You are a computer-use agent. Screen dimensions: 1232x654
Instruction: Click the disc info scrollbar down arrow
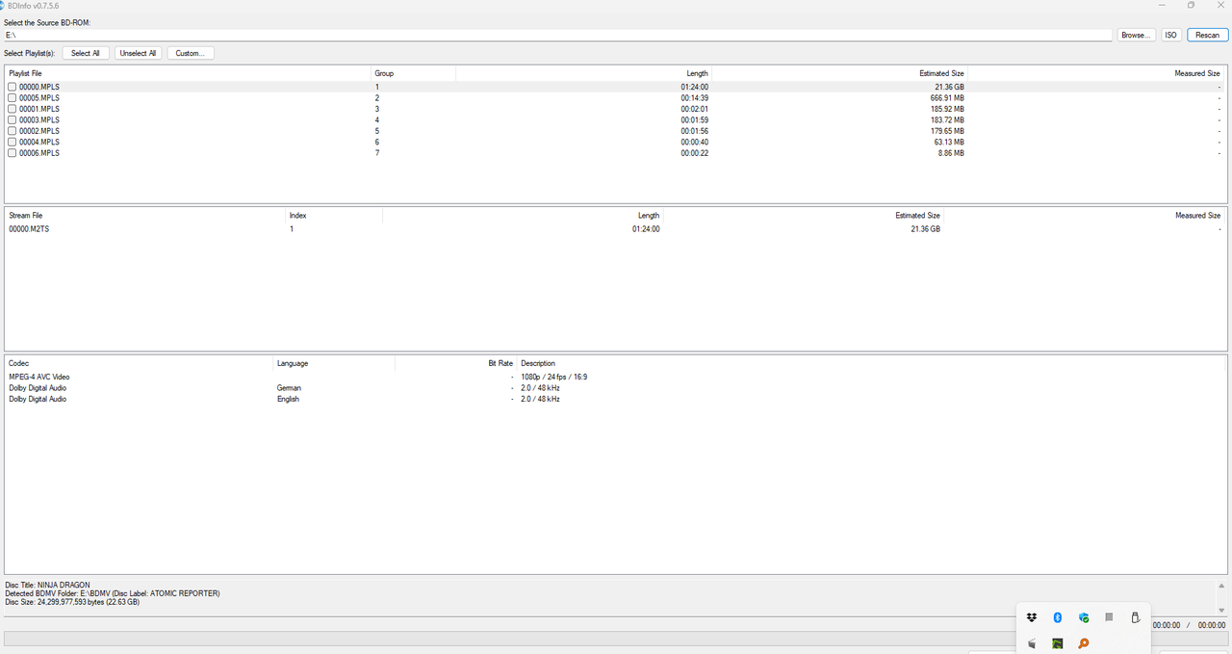tap(1223, 610)
